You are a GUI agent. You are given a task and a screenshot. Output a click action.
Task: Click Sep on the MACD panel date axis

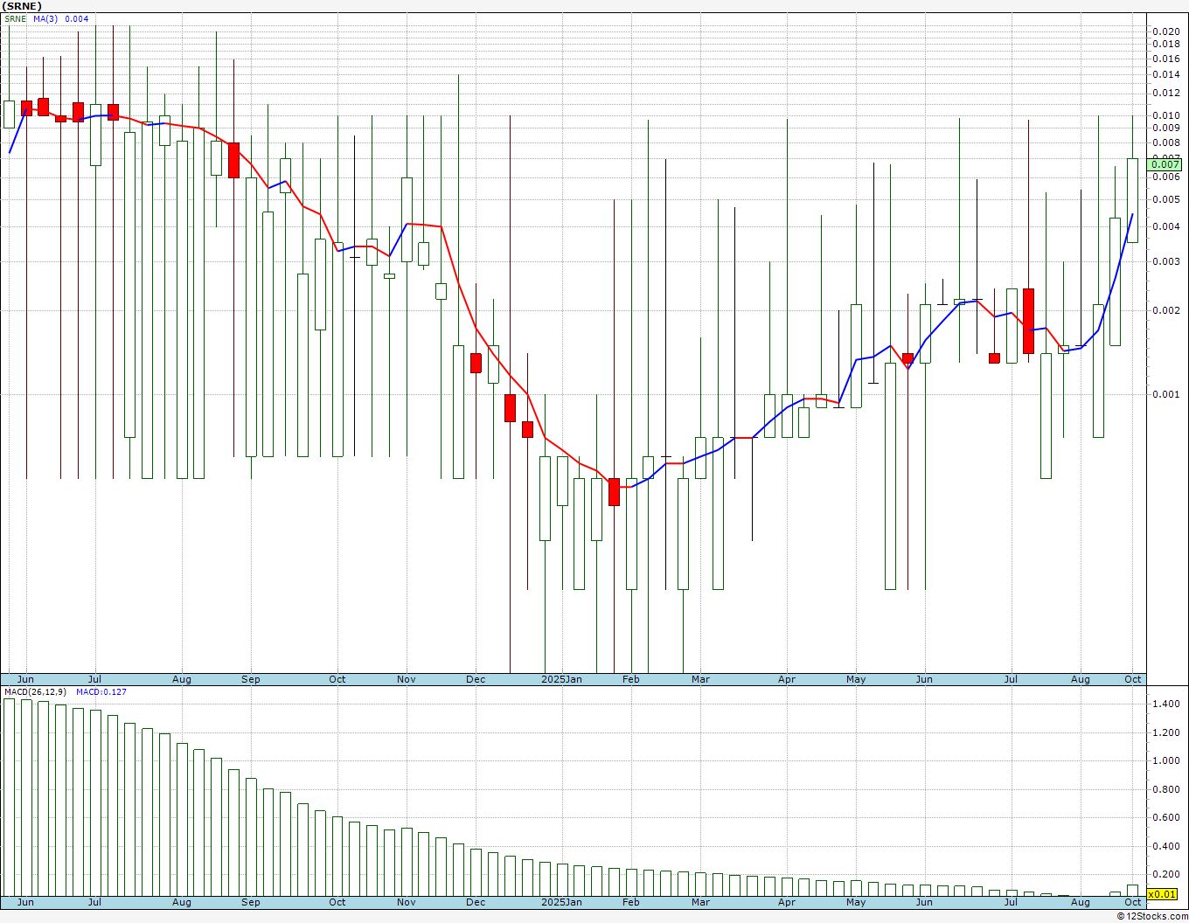251,902
